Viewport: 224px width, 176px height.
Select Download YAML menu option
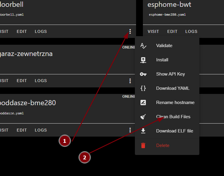click(x=173, y=88)
